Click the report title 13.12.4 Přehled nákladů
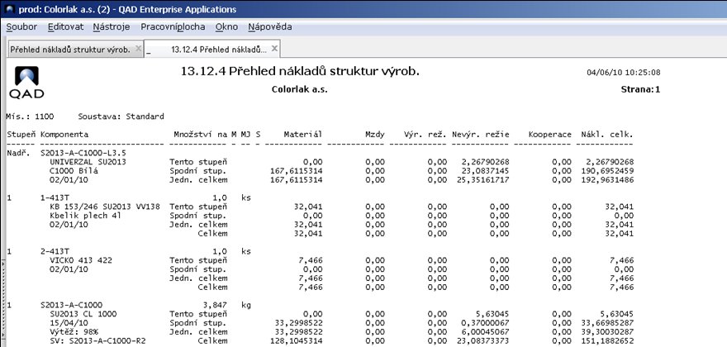The image size is (727, 347). (x=300, y=72)
